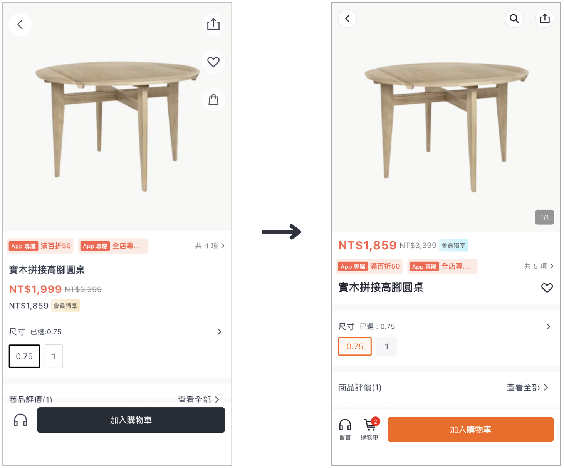Expand the 共 5 項 promotions list
Screen dimensions: 564x468
pyautogui.click(x=539, y=266)
